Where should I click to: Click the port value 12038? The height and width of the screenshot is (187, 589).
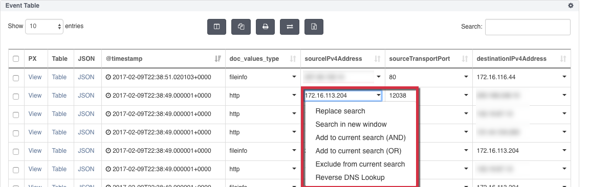pos(398,96)
